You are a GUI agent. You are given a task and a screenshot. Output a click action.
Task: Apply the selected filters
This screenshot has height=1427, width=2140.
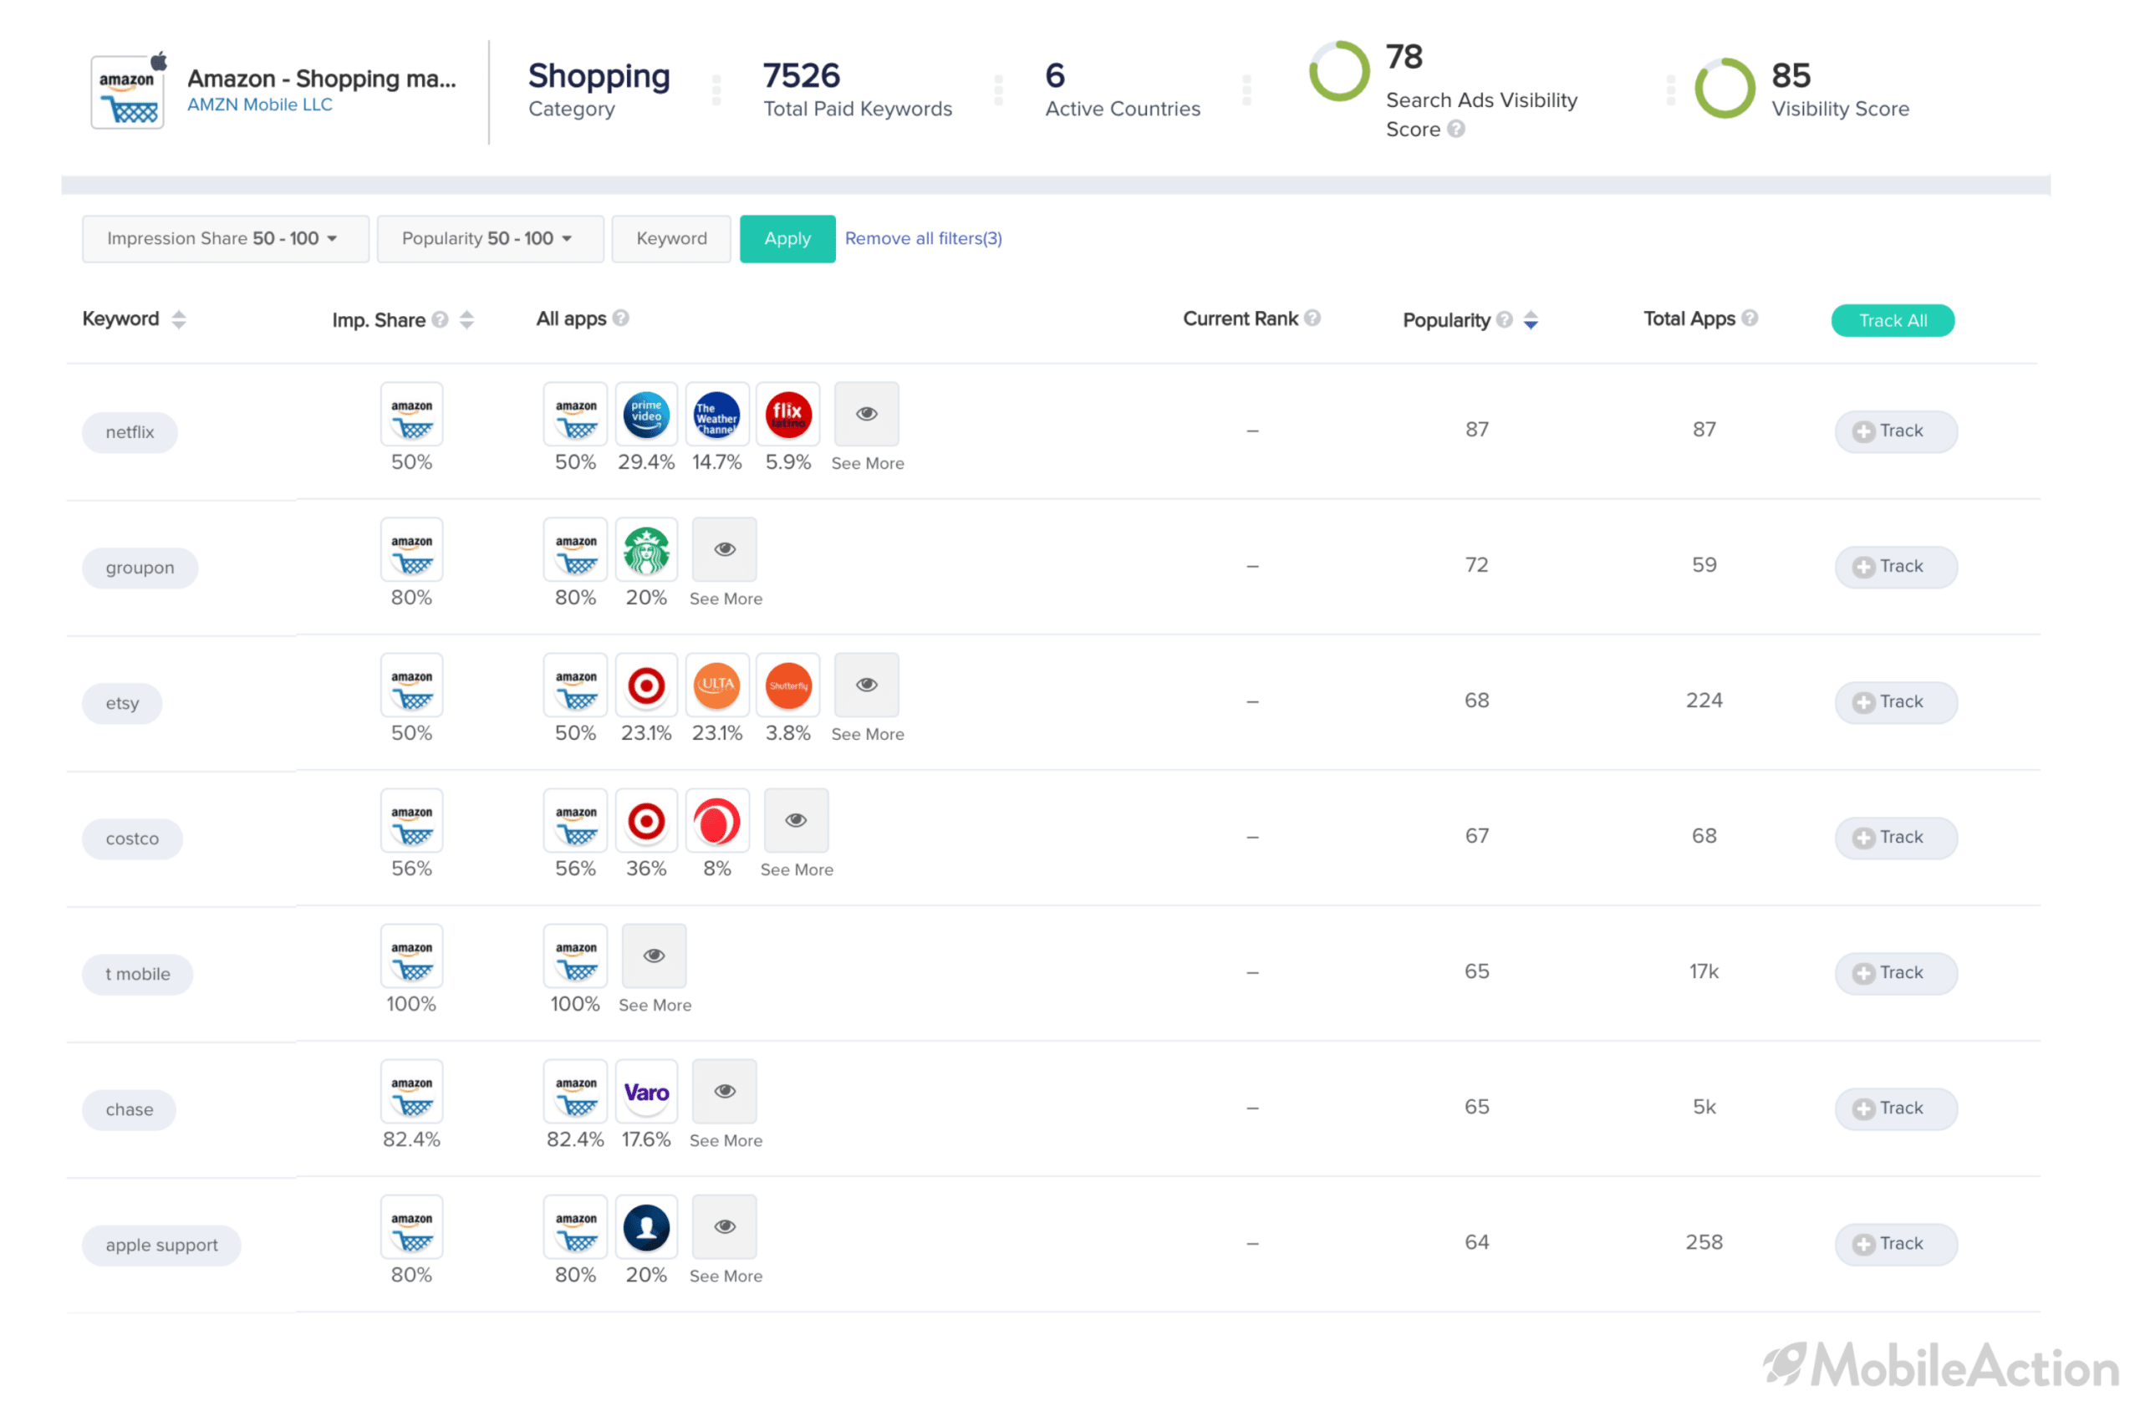pos(787,238)
